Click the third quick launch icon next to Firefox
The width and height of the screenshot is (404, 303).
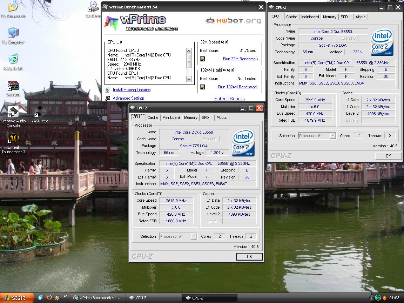point(57,298)
